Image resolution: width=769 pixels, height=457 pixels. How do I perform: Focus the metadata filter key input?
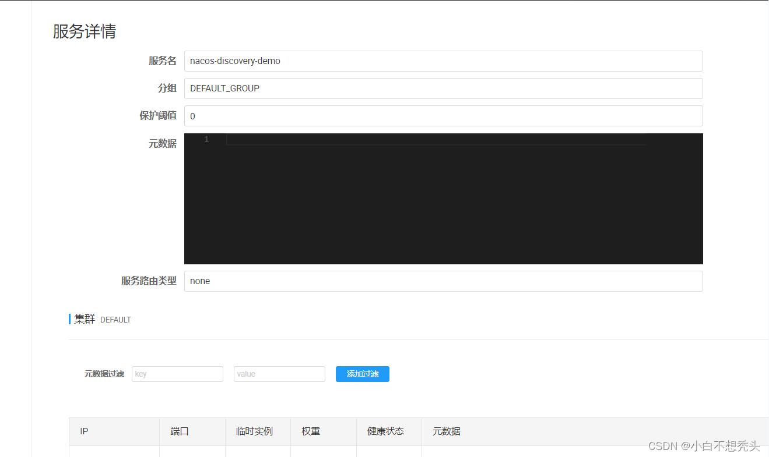pos(177,374)
